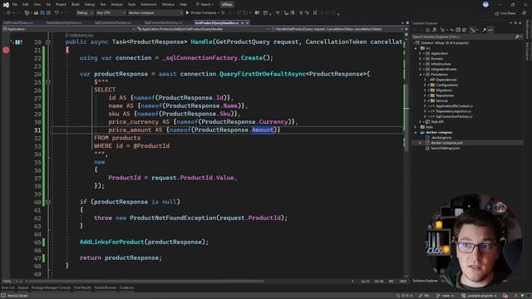532x299 pixels.
Task: Toggle the breakpoint on line 21
Action: [x=6, y=50]
